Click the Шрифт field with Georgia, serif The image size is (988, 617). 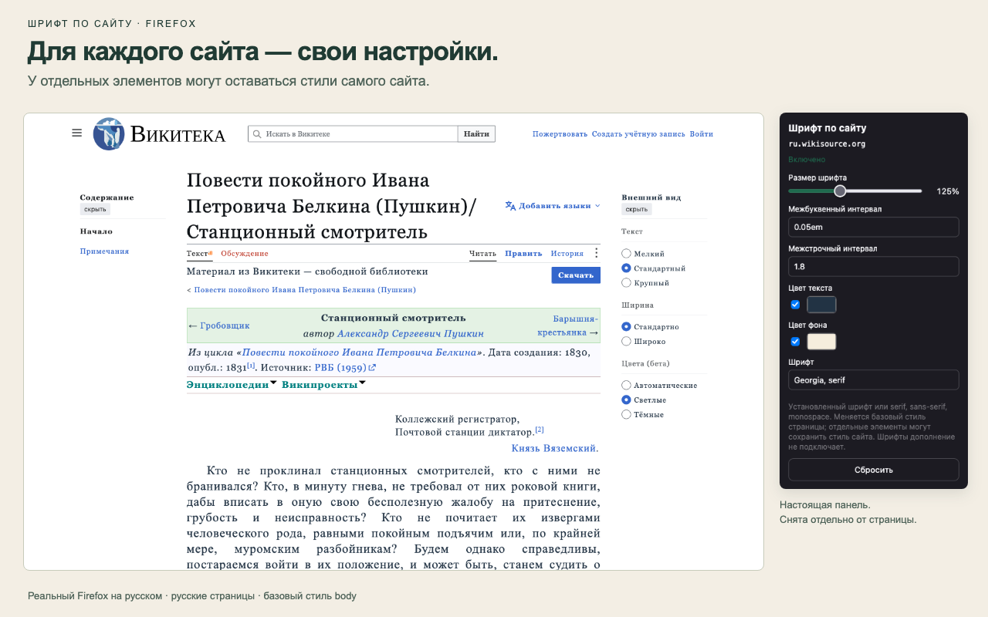[x=873, y=380]
